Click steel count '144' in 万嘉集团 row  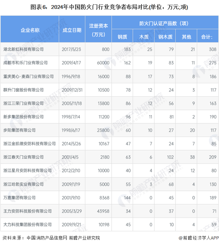click(x=127, y=198)
